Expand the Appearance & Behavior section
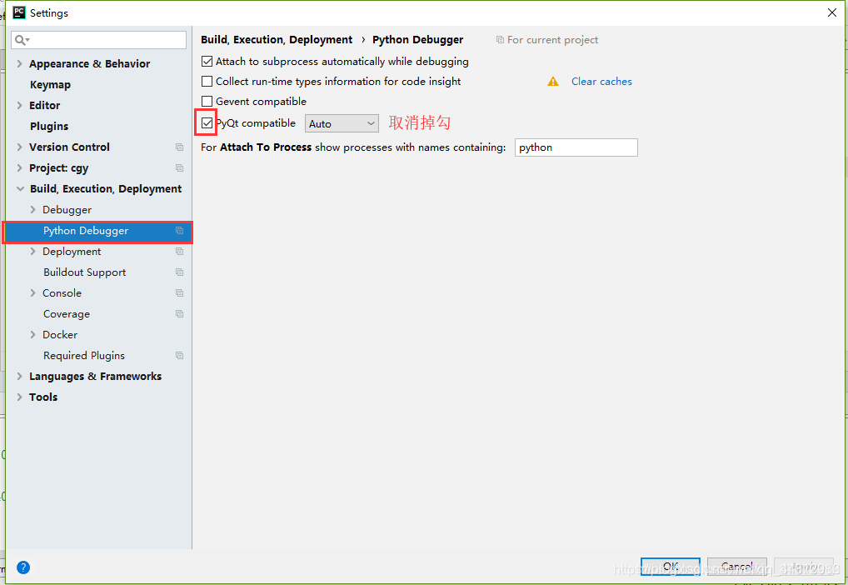This screenshot has height=585, width=848. (x=19, y=64)
